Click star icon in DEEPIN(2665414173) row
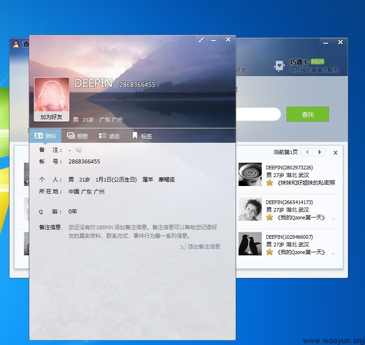Image resolution: width=365 pixels, height=345 pixels. click(x=269, y=217)
